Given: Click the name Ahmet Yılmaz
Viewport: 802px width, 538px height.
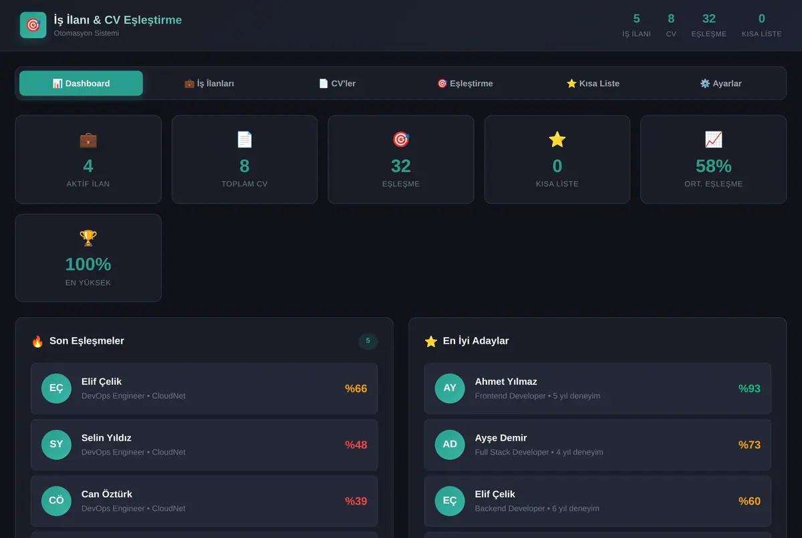Looking at the screenshot, I should pos(506,382).
